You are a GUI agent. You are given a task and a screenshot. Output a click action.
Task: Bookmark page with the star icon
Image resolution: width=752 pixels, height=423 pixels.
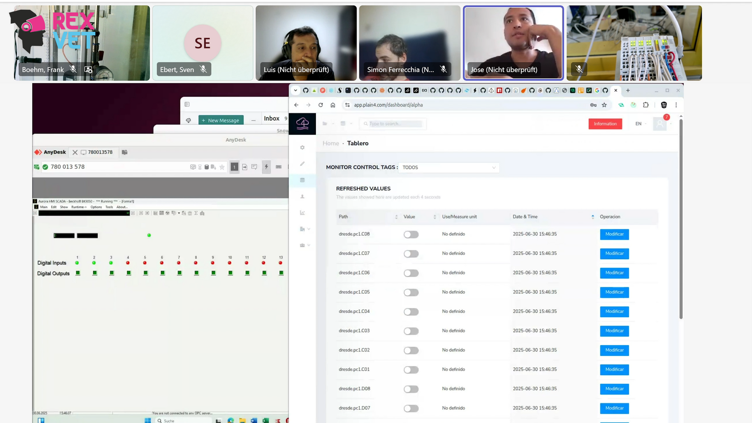tap(604, 105)
